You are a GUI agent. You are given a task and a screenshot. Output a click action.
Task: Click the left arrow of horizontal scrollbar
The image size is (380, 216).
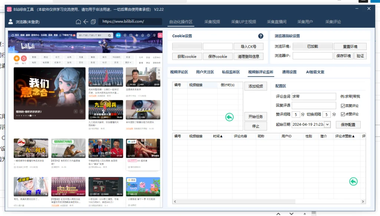(175, 202)
